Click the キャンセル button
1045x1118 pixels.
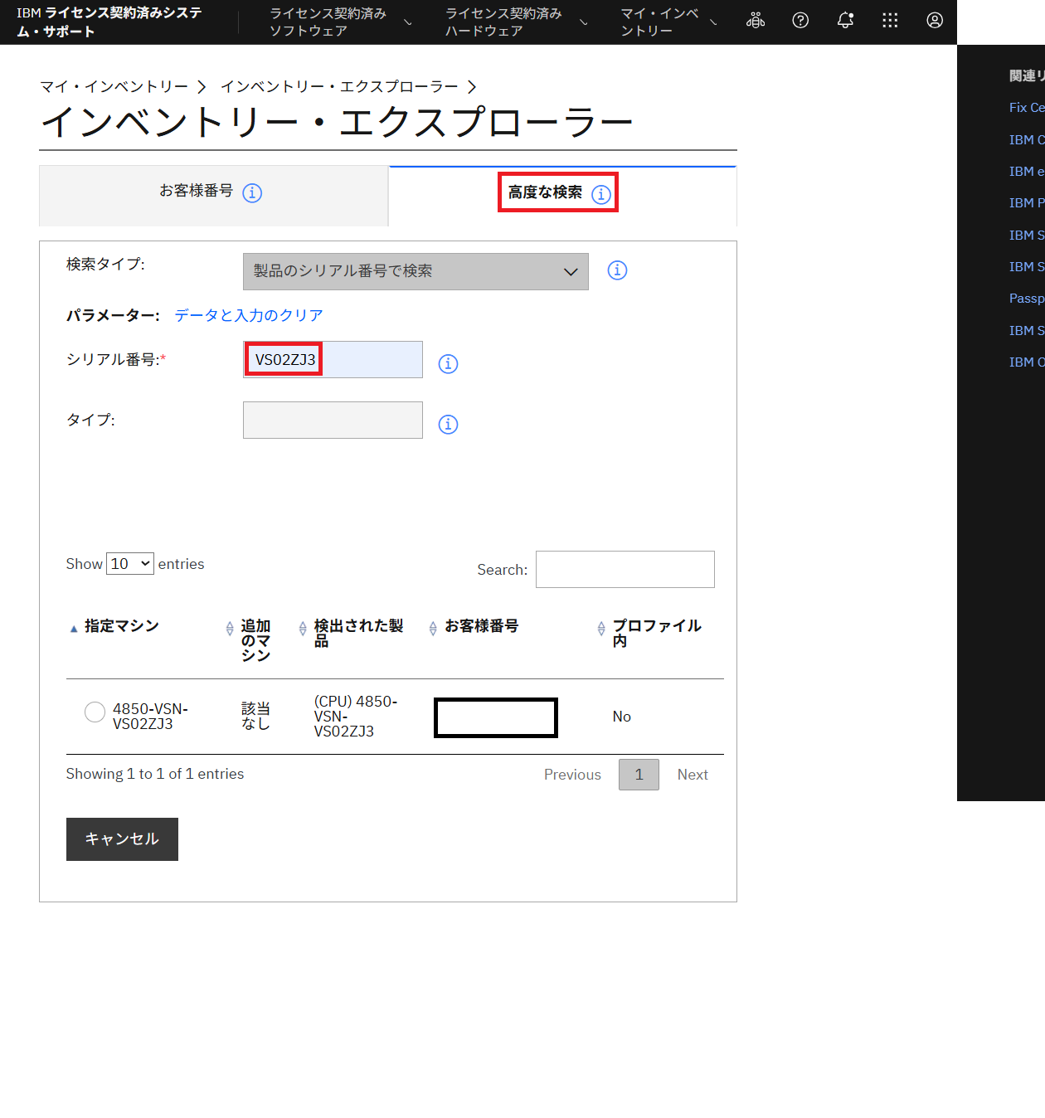tap(122, 839)
